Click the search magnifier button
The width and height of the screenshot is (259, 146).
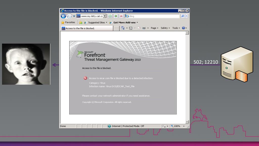pyautogui.click(x=183, y=16)
